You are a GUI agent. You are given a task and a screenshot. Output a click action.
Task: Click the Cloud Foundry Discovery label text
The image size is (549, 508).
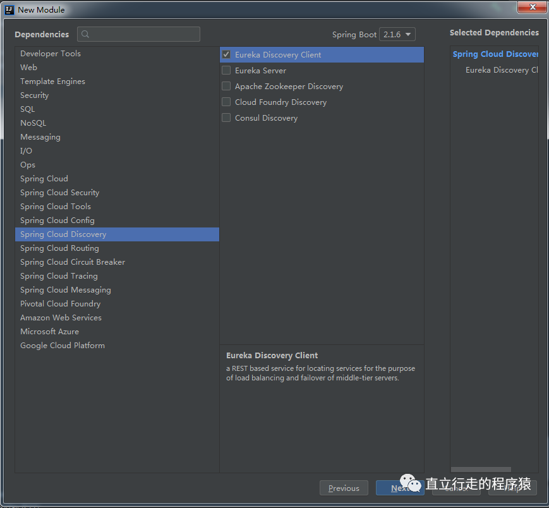(281, 102)
